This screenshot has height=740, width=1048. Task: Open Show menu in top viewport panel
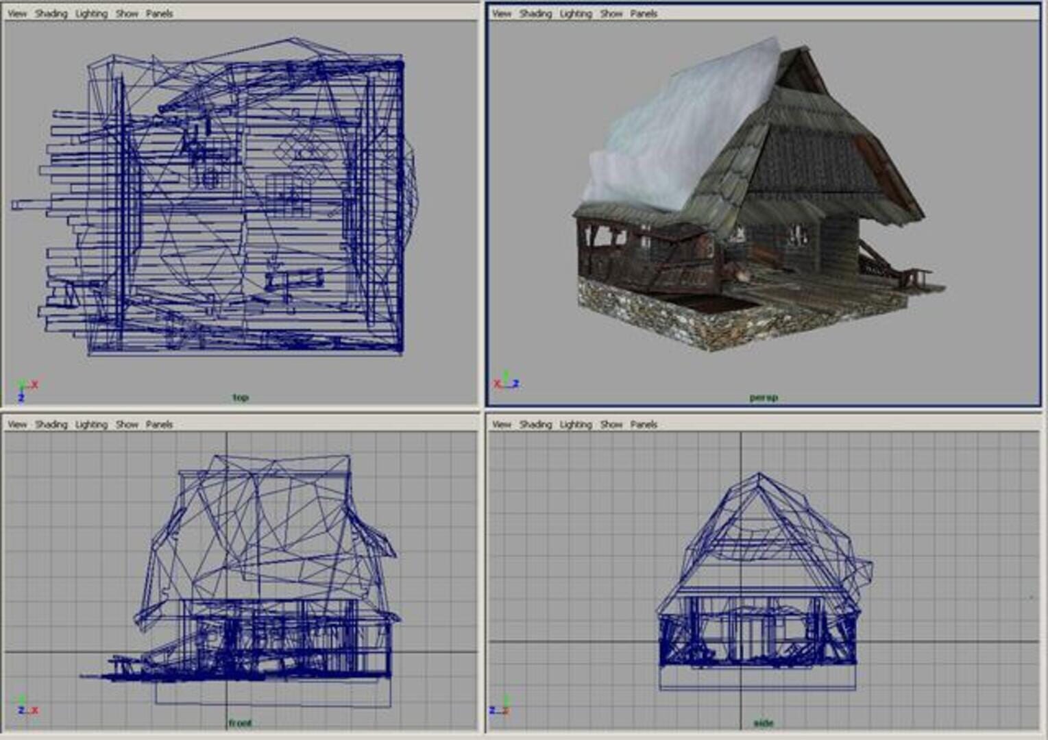pyautogui.click(x=127, y=14)
